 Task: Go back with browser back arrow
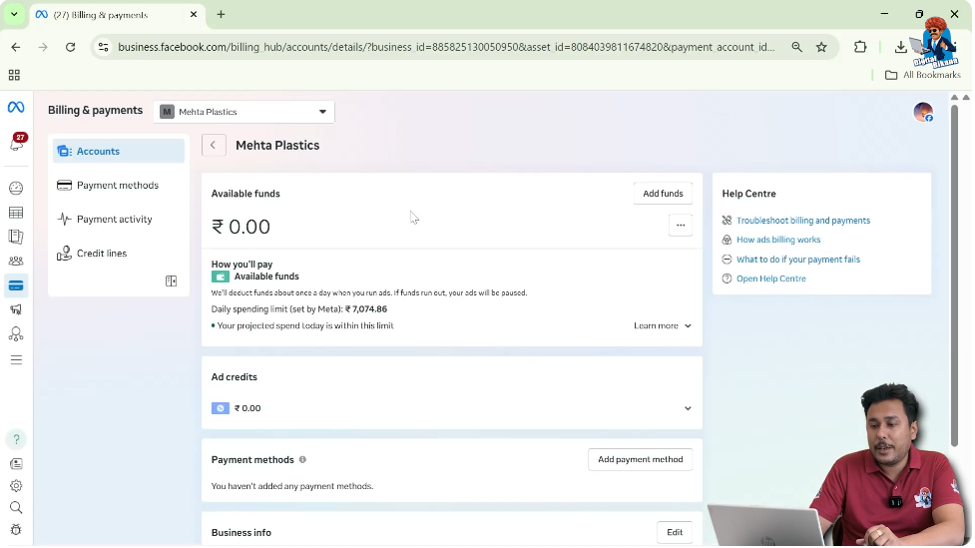tap(16, 47)
